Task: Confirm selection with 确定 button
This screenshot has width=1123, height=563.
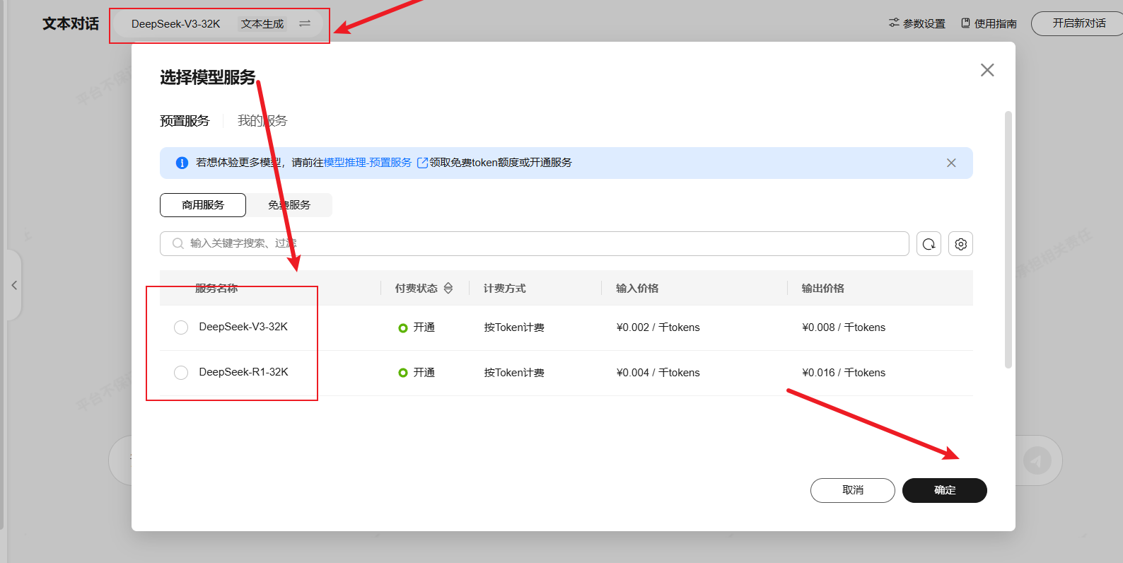Action: coord(945,490)
